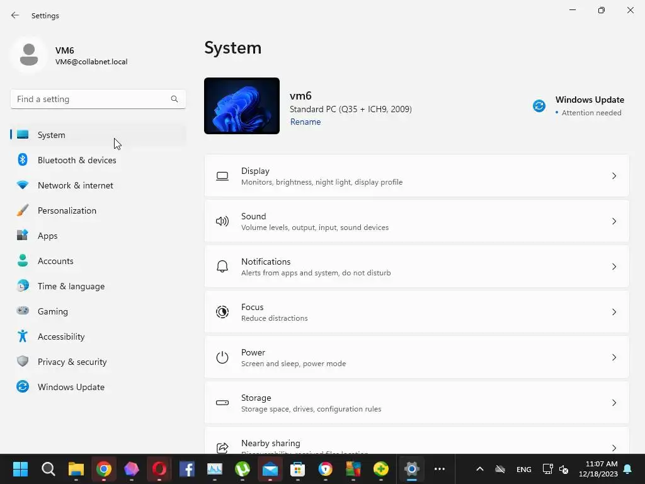Image resolution: width=645 pixels, height=484 pixels.
Task: Go to Personalization settings
Action: click(x=98, y=210)
